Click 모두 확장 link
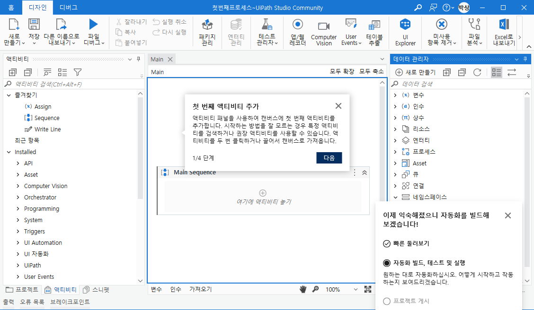 pyautogui.click(x=342, y=71)
